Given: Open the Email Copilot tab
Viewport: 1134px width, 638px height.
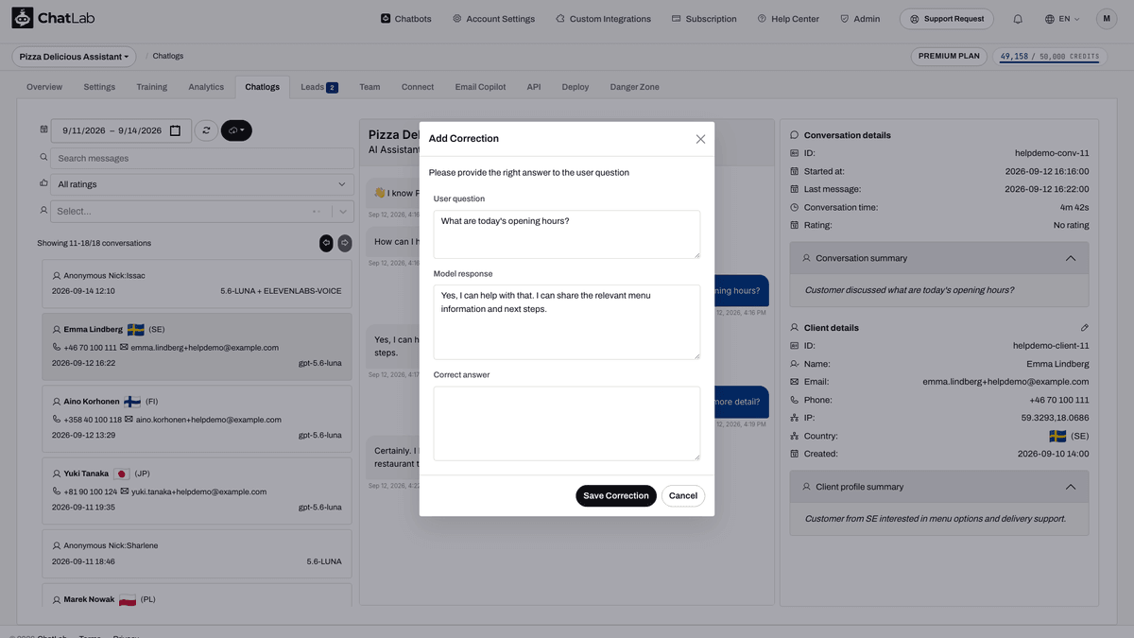Looking at the screenshot, I should point(480,87).
